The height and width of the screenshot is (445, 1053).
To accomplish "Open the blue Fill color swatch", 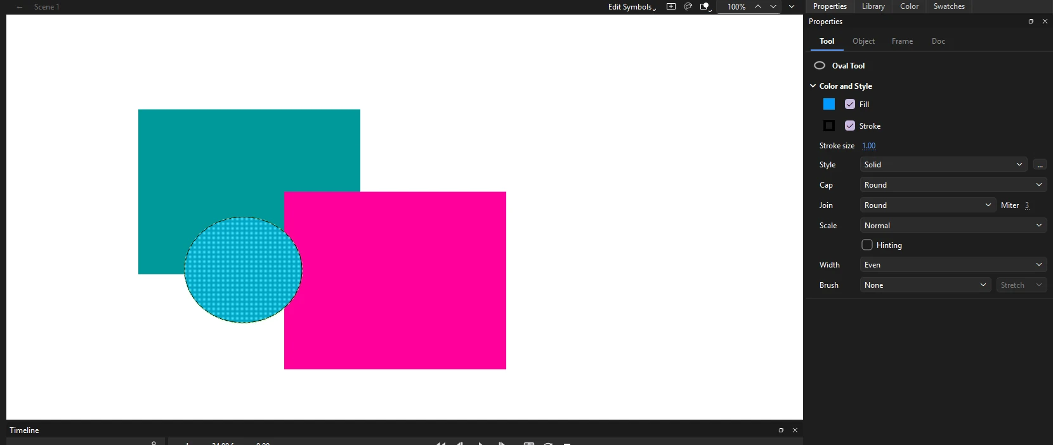I will [829, 104].
